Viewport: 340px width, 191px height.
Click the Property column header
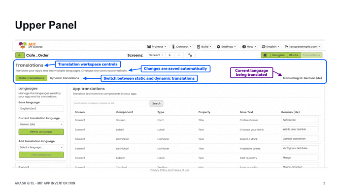tap(204, 112)
